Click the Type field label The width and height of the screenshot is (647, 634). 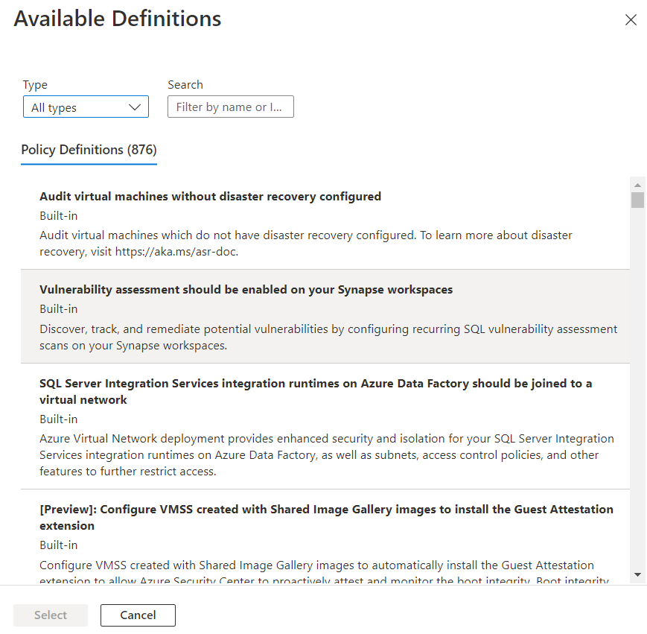coord(35,85)
